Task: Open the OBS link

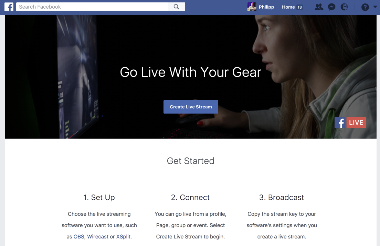Action: click(x=79, y=237)
